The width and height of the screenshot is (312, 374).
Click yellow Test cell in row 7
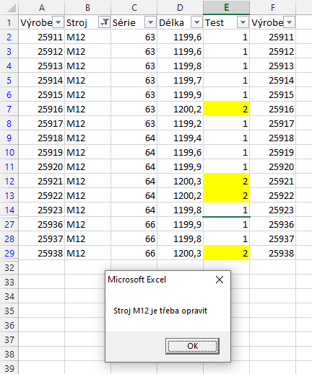click(x=226, y=109)
